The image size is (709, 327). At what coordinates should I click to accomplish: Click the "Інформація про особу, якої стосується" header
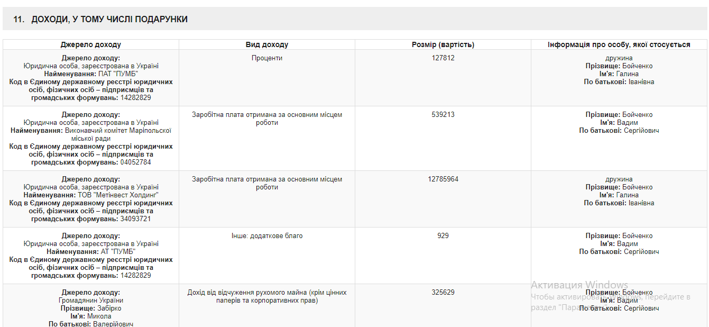(x=619, y=45)
